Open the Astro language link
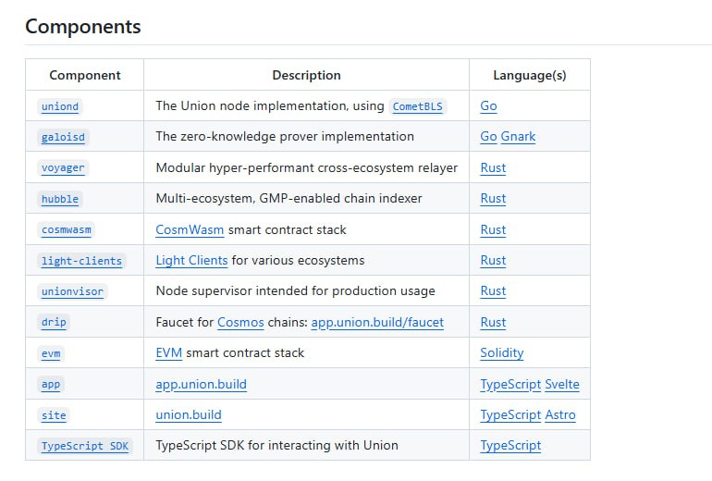 point(560,415)
